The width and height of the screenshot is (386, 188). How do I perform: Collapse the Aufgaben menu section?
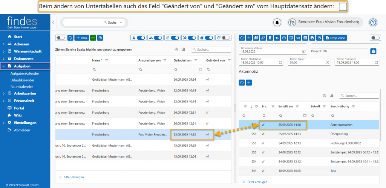coord(3,66)
